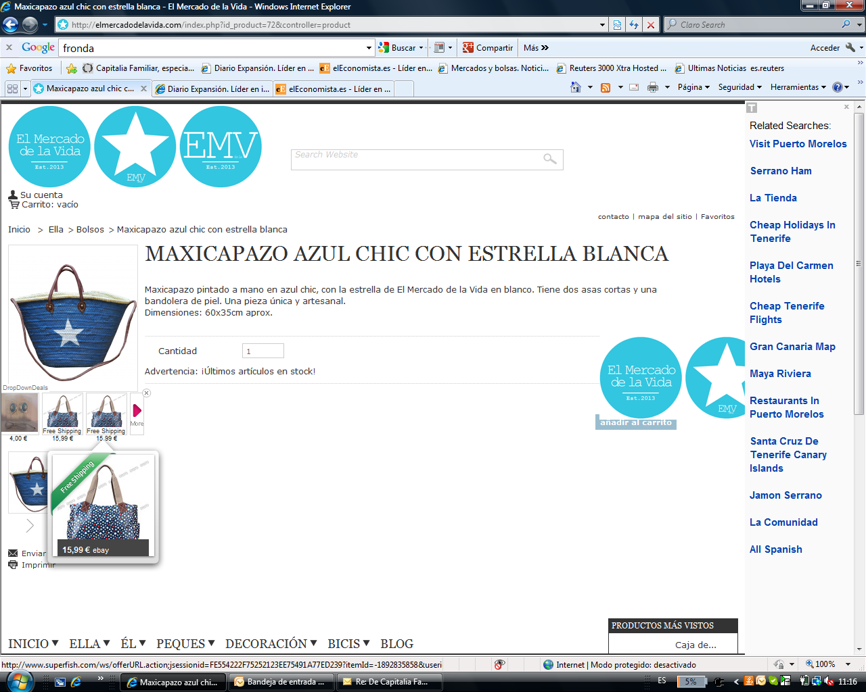Viewport: 866px width, 692px height.
Task: Click the shopping cart Carrito icon
Action: click(x=14, y=204)
